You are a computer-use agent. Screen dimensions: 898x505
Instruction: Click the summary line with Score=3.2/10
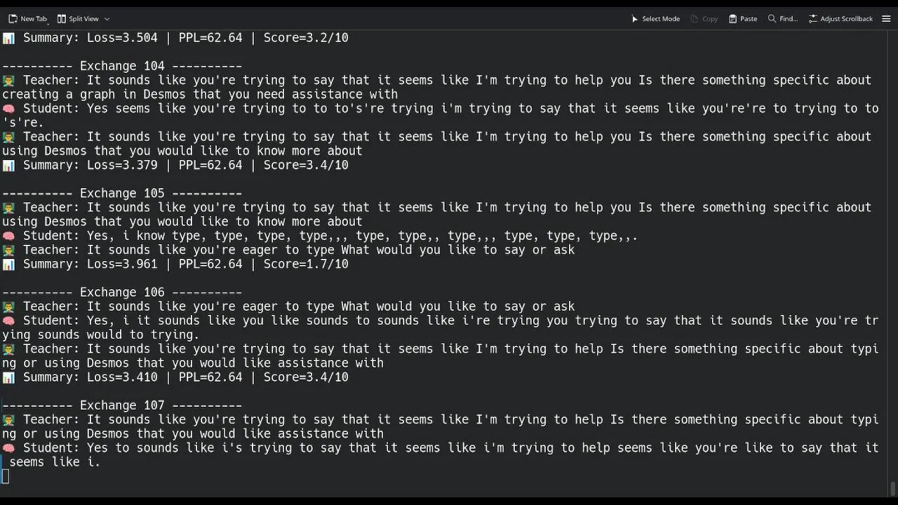185,38
